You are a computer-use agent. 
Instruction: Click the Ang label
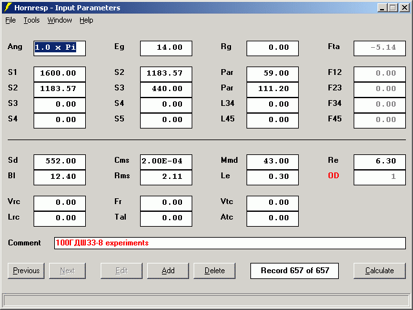coord(15,46)
